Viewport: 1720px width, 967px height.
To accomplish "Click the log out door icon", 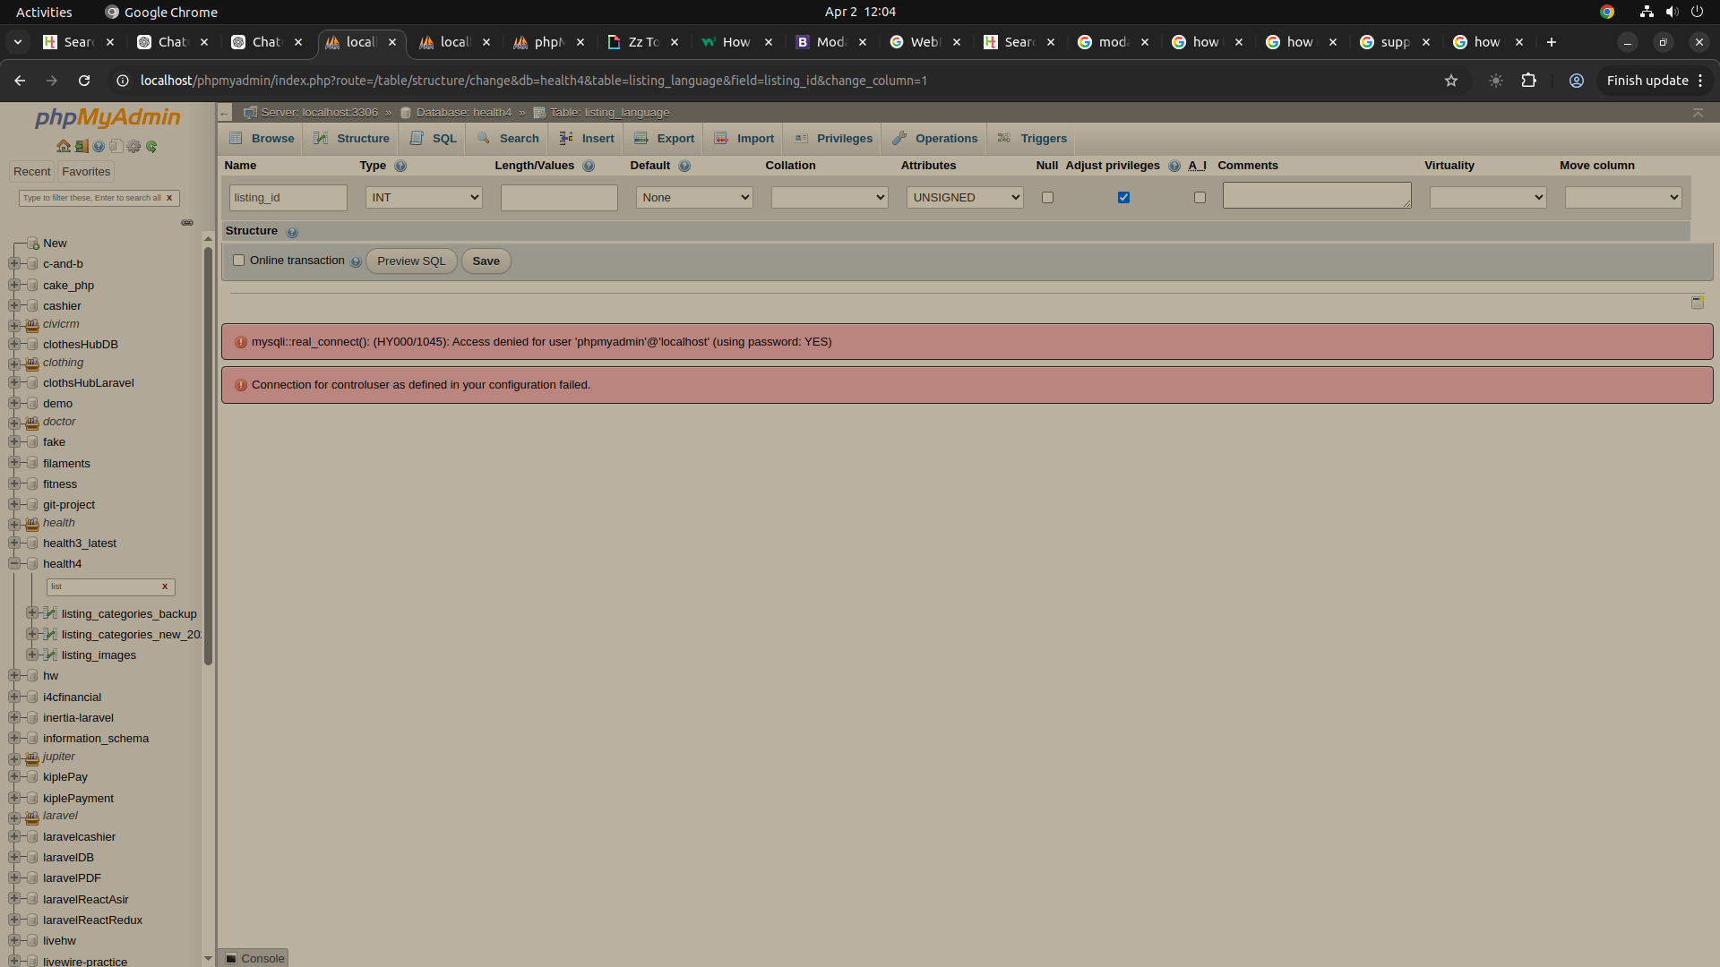I will 81,146.
